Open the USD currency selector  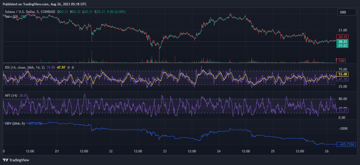pyautogui.click(x=343, y=12)
